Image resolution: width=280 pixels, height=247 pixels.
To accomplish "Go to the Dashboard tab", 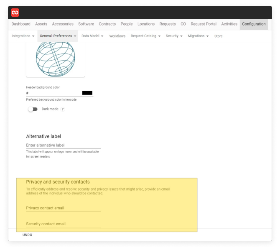I will coord(21,24).
